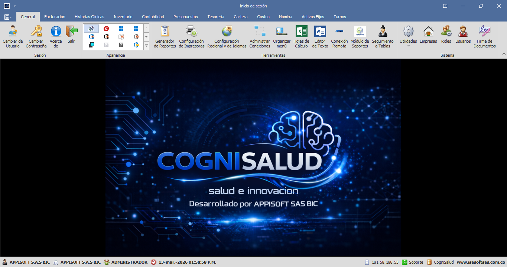The height and width of the screenshot is (267, 507).
Task: Expand the Utilidades dropdown
Action: (408, 36)
